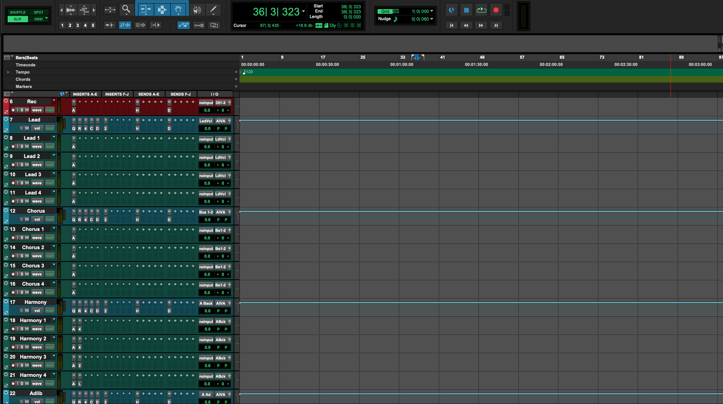Solo the Chorus 2 track
Screen dimensions: 723x404
point(22,256)
